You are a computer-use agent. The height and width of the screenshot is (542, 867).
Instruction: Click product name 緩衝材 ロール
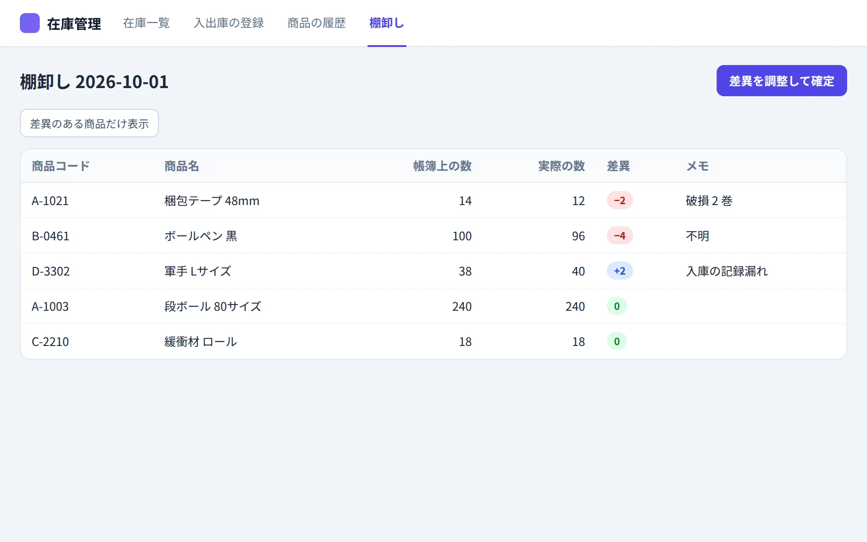200,341
